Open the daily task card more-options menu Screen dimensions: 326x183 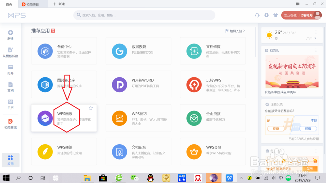pos(316,151)
